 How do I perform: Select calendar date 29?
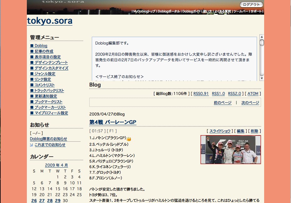[x=58, y=201]
